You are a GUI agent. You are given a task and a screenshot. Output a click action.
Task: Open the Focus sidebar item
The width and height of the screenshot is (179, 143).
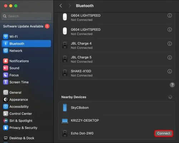[26, 75]
